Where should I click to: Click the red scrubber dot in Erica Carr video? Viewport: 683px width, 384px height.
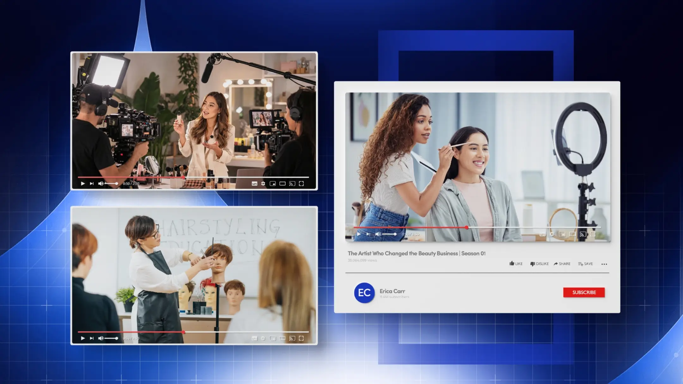coord(467,227)
